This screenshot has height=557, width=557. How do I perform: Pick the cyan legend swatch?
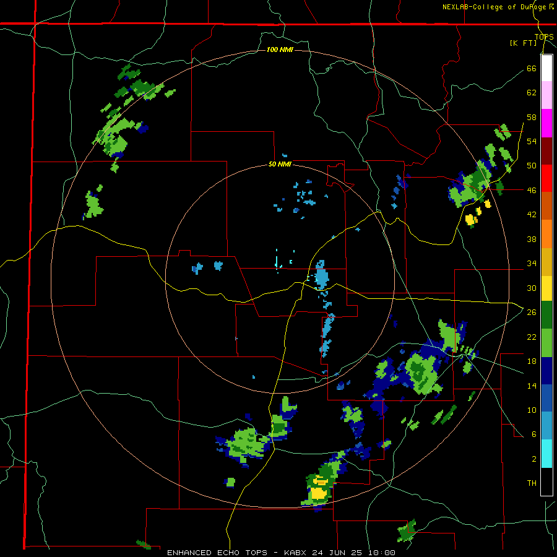click(x=546, y=454)
